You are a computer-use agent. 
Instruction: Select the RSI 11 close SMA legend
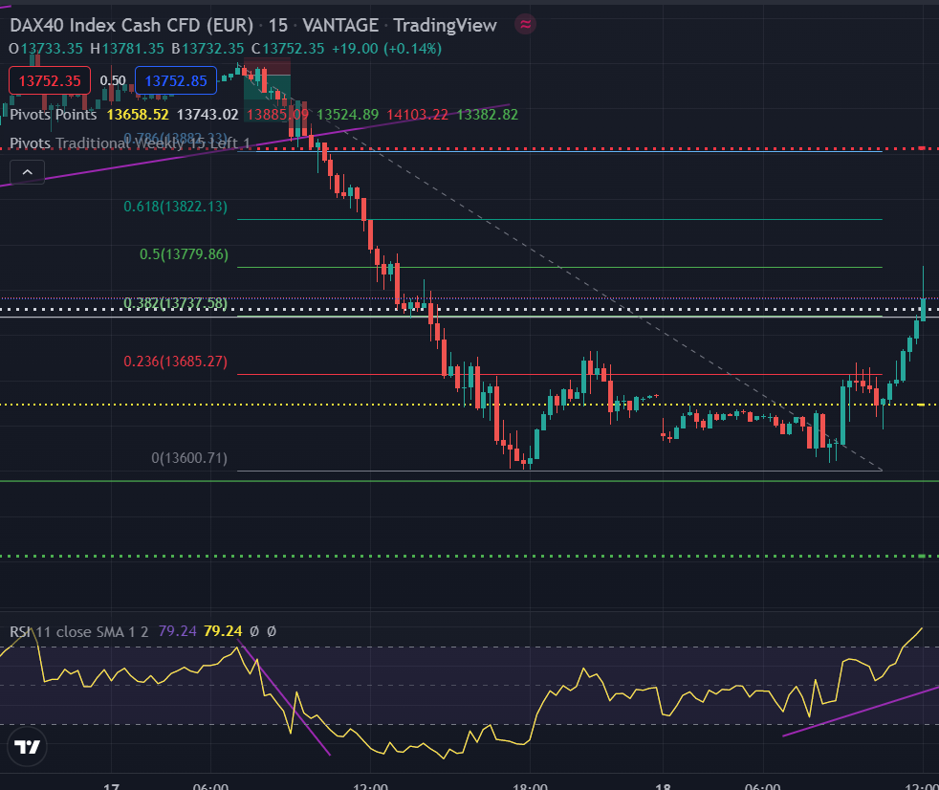point(79,631)
